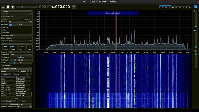Open the device serial number dropdown
The height and width of the screenshot is (112, 199).
point(16,16)
